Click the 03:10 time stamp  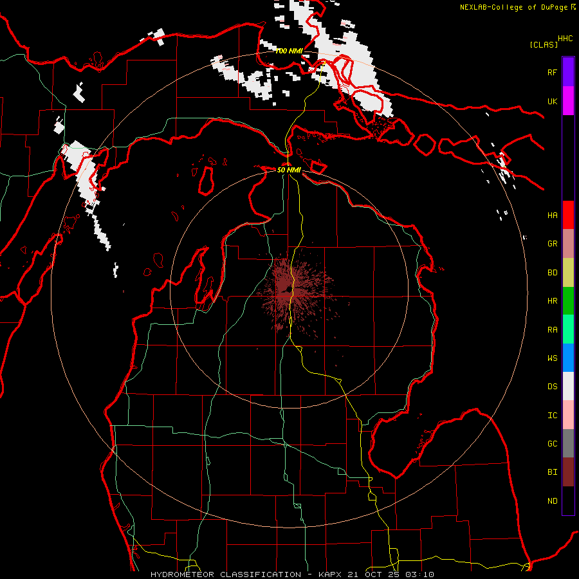click(x=419, y=574)
